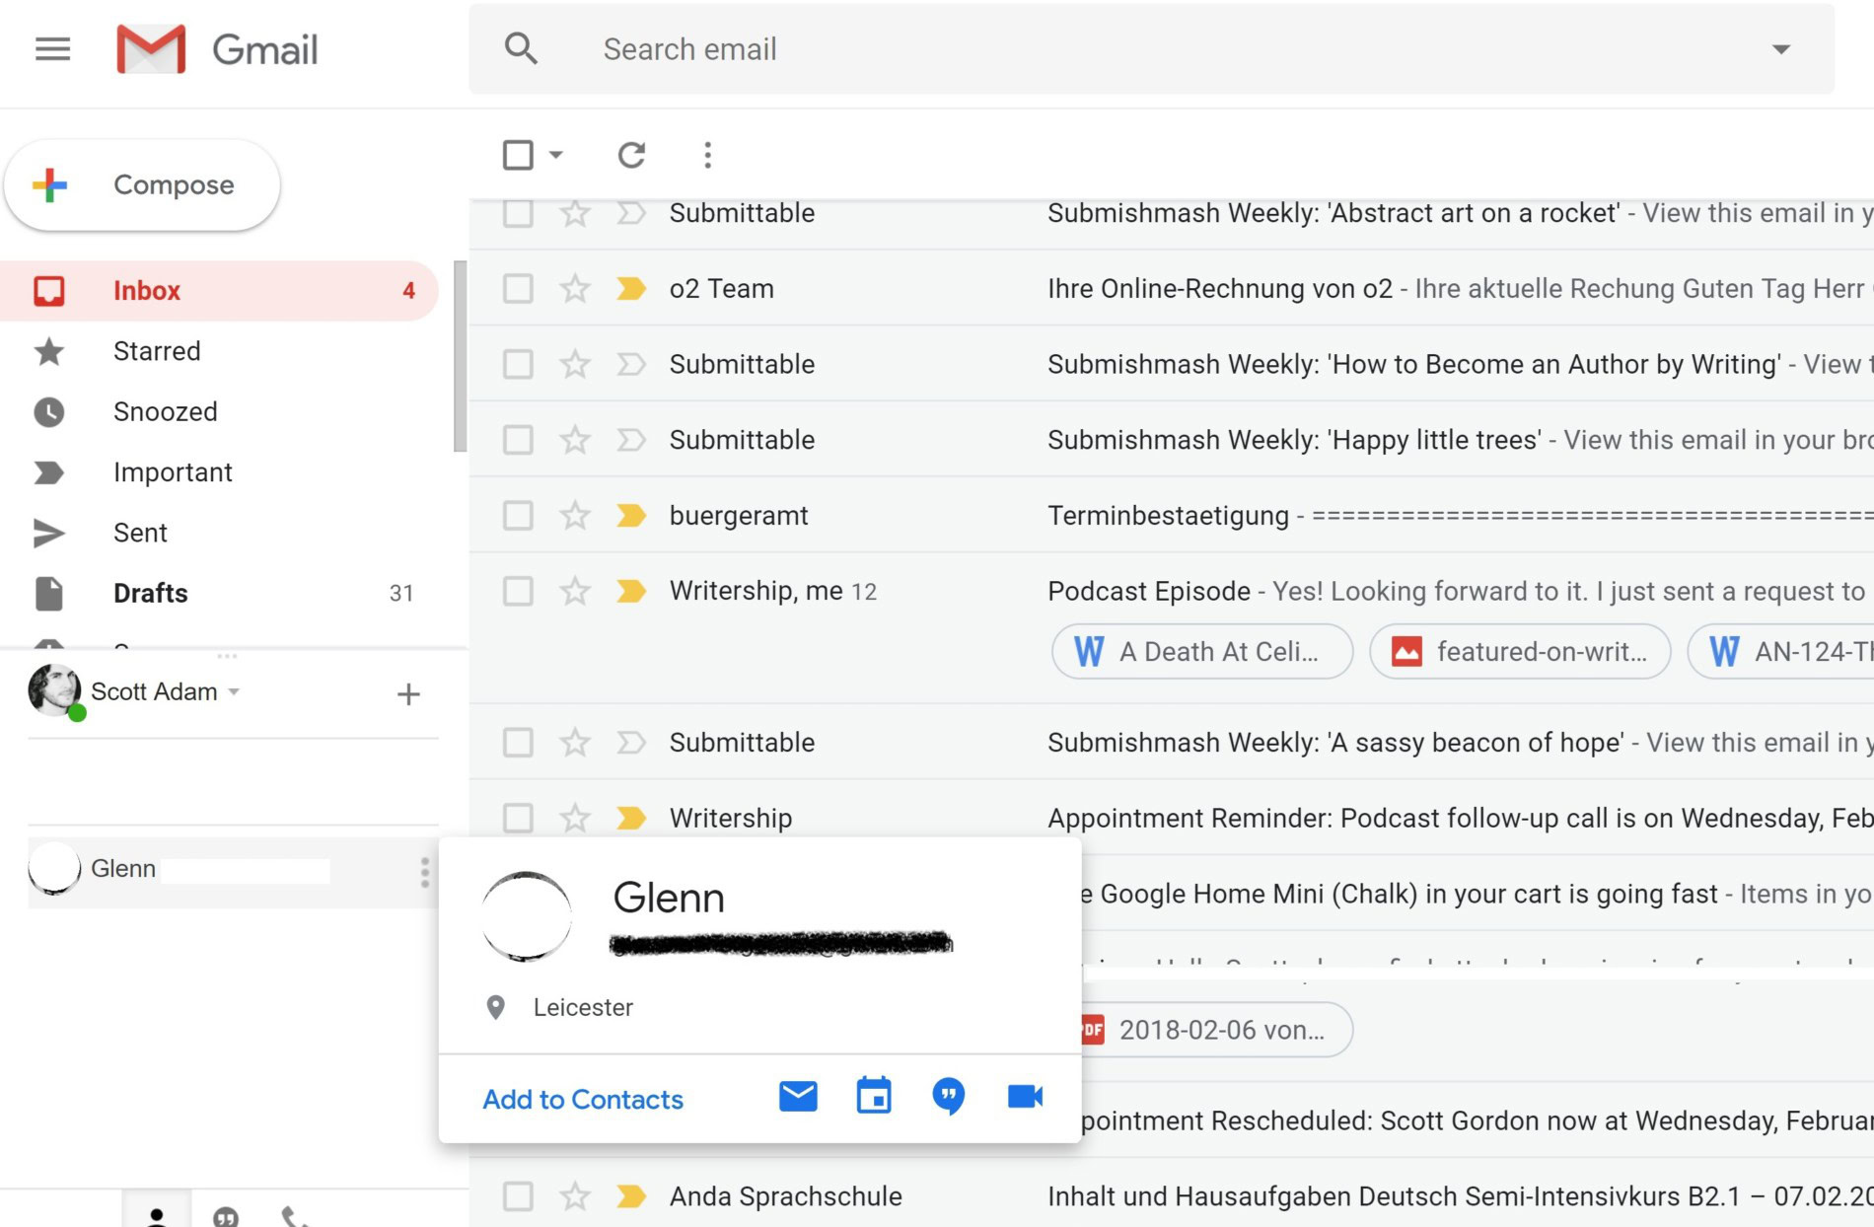Open the Podcast Episode email thread
1874x1227 pixels.
pyautogui.click(x=1172, y=591)
